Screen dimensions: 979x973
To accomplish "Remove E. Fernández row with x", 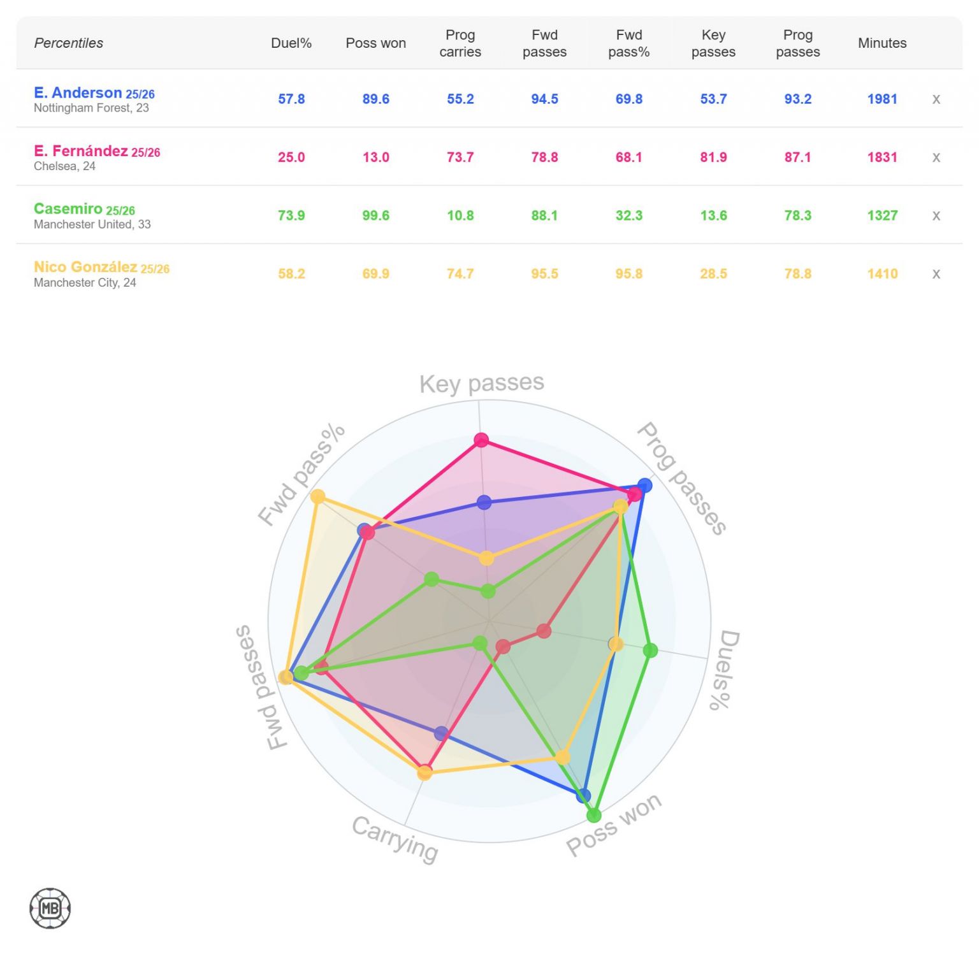I will click(x=936, y=157).
